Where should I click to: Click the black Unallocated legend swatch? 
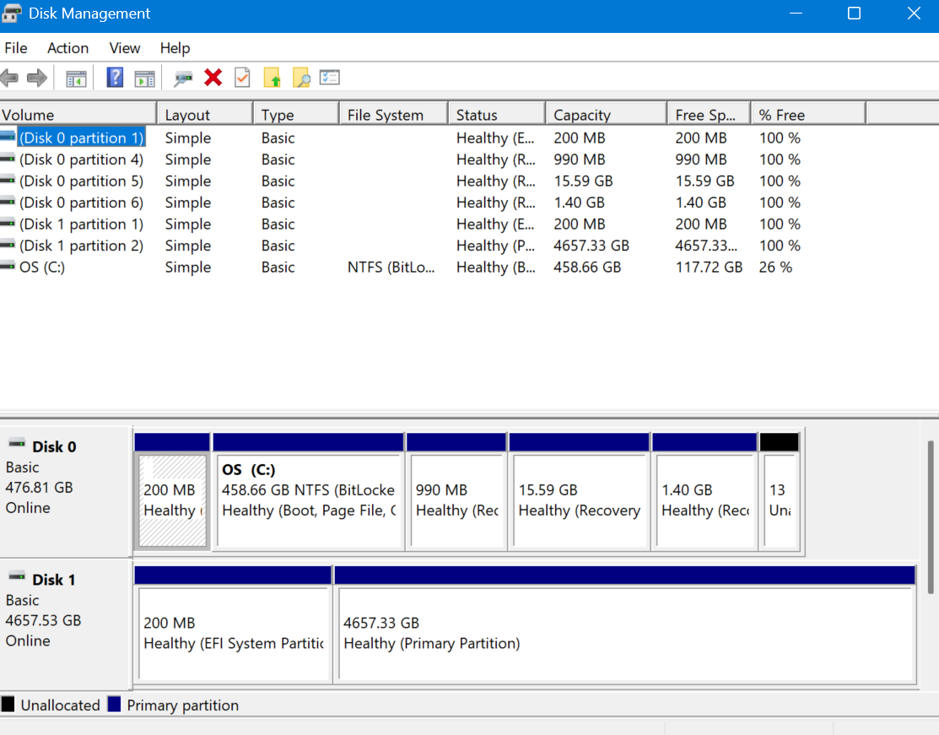[x=8, y=704]
